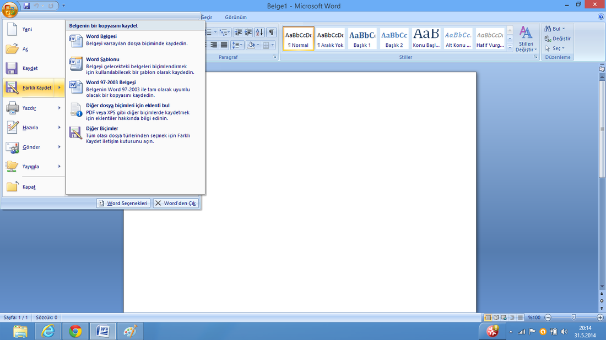
Task: Click the Word Şablonu template icon
Action: point(76,64)
